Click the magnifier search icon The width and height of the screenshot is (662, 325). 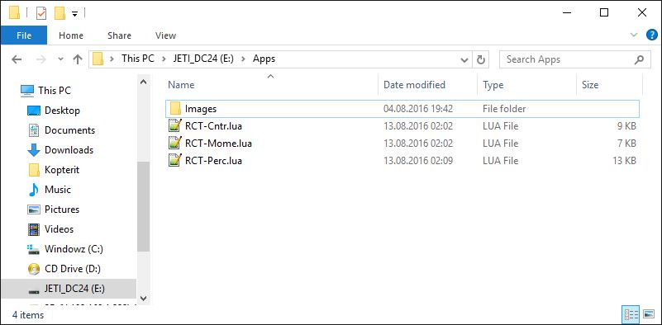pos(639,59)
